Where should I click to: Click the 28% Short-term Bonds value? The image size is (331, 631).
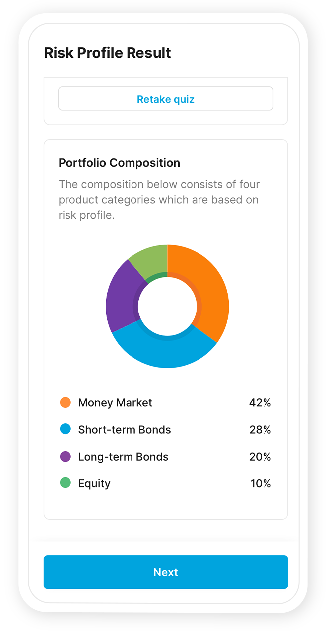(x=260, y=430)
